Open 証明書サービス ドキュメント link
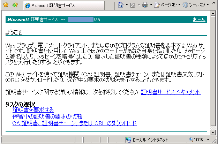The width and height of the screenshot is (218, 144). tap(171, 92)
